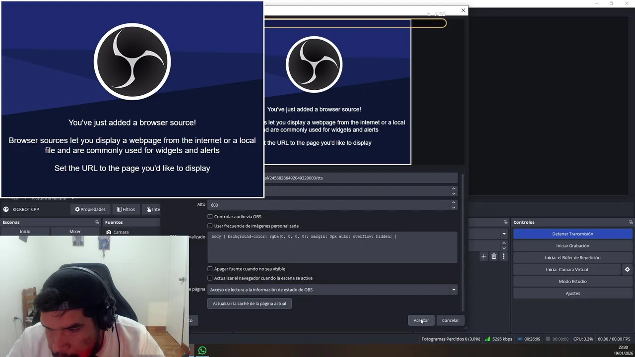Toggle Actualizar el navegador cuando escena activa
Image resolution: width=635 pixels, height=357 pixels.
click(210, 278)
